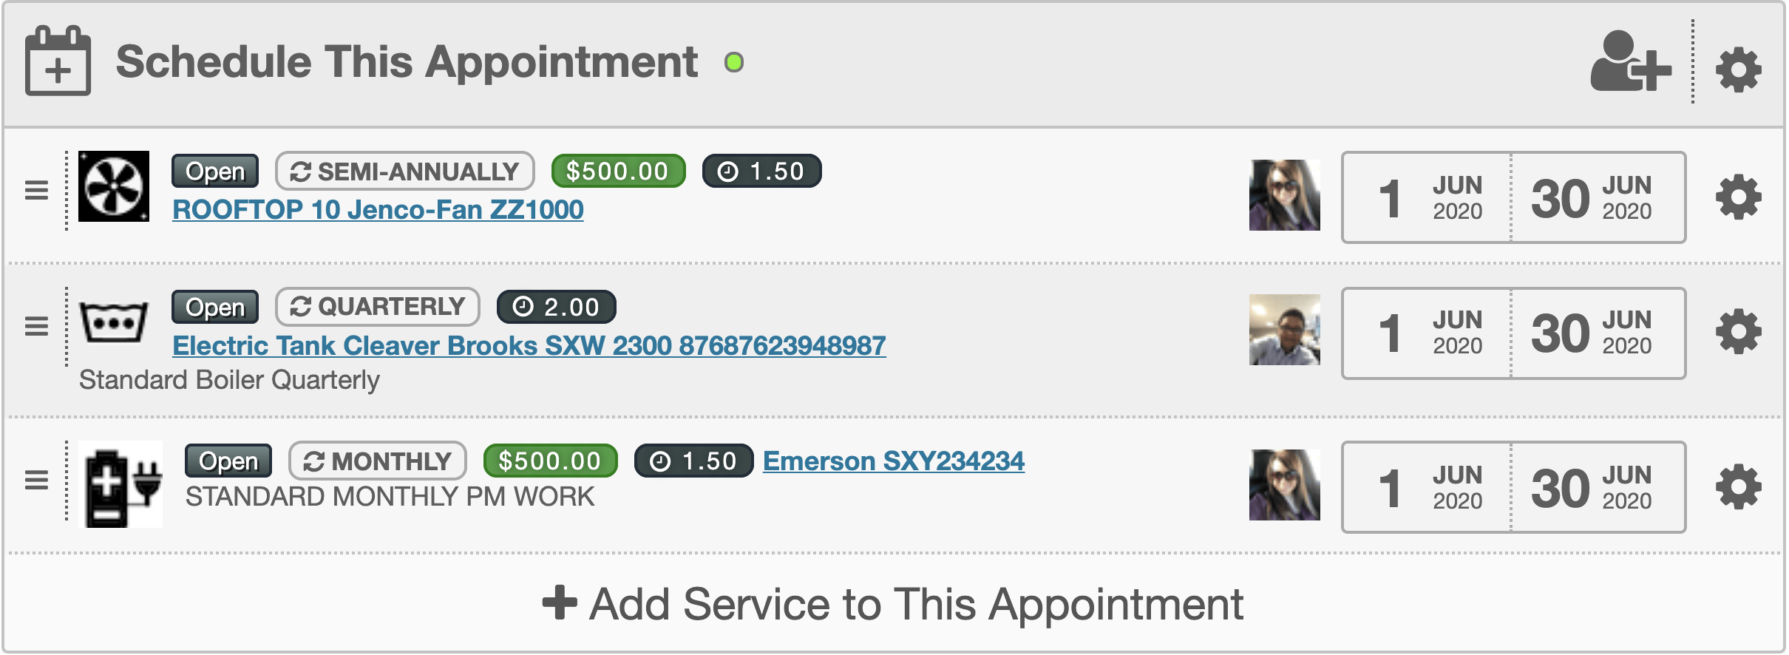Viewport: 1789px width, 655px height.
Task: Click the calendar-plus schedule icon
Action: pyautogui.click(x=58, y=61)
